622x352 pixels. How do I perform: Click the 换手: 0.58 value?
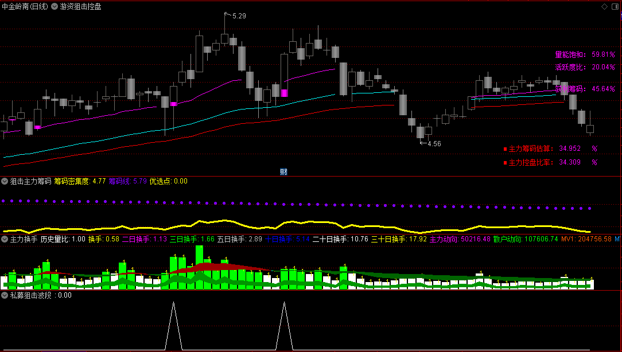pyautogui.click(x=104, y=239)
